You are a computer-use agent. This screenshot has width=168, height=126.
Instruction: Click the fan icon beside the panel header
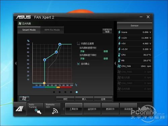[x=20, y=24]
